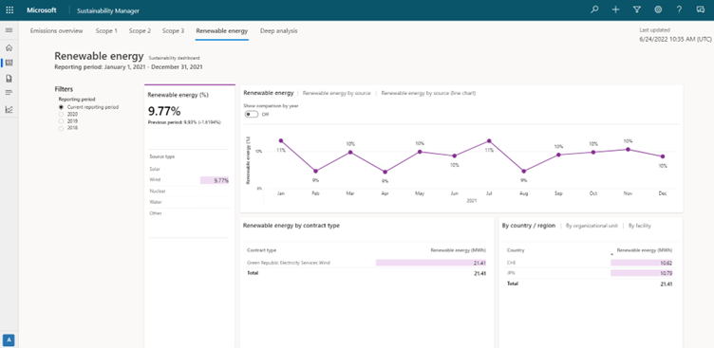Image resolution: width=714 pixels, height=348 pixels.
Task: Show By organizational unit breakdown
Action: point(592,226)
